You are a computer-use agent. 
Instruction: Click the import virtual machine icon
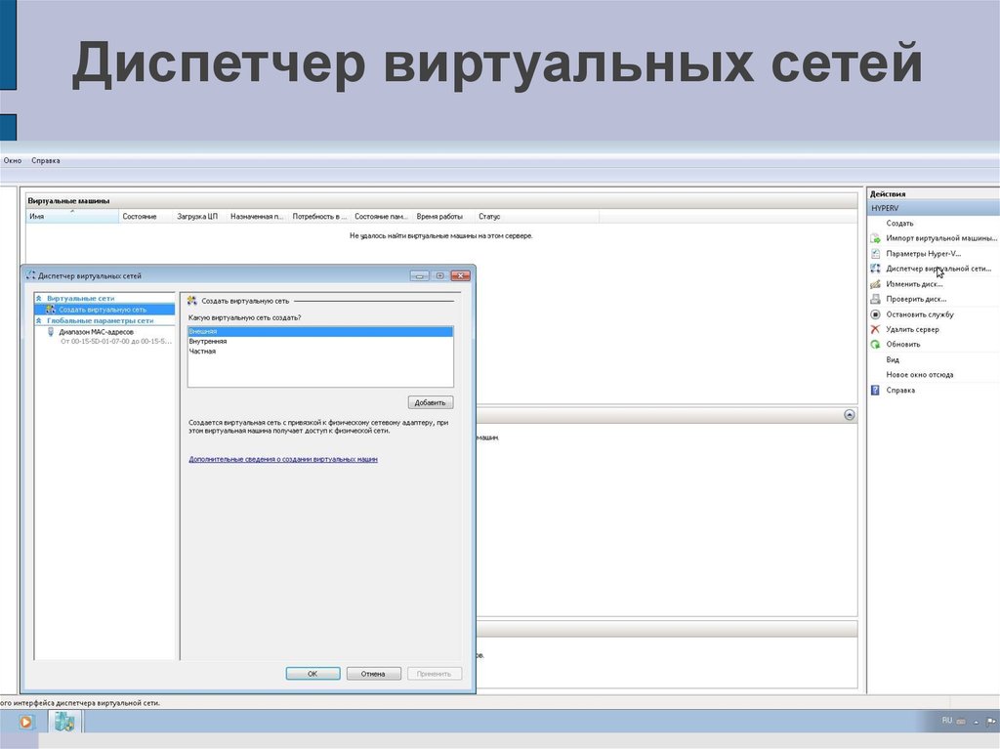(875, 238)
